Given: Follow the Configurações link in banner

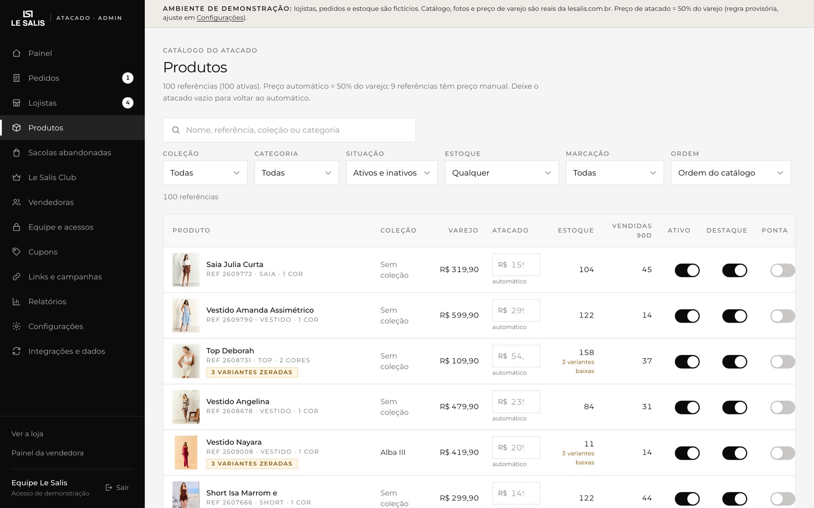Looking at the screenshot, I should [x=220, y=18].
